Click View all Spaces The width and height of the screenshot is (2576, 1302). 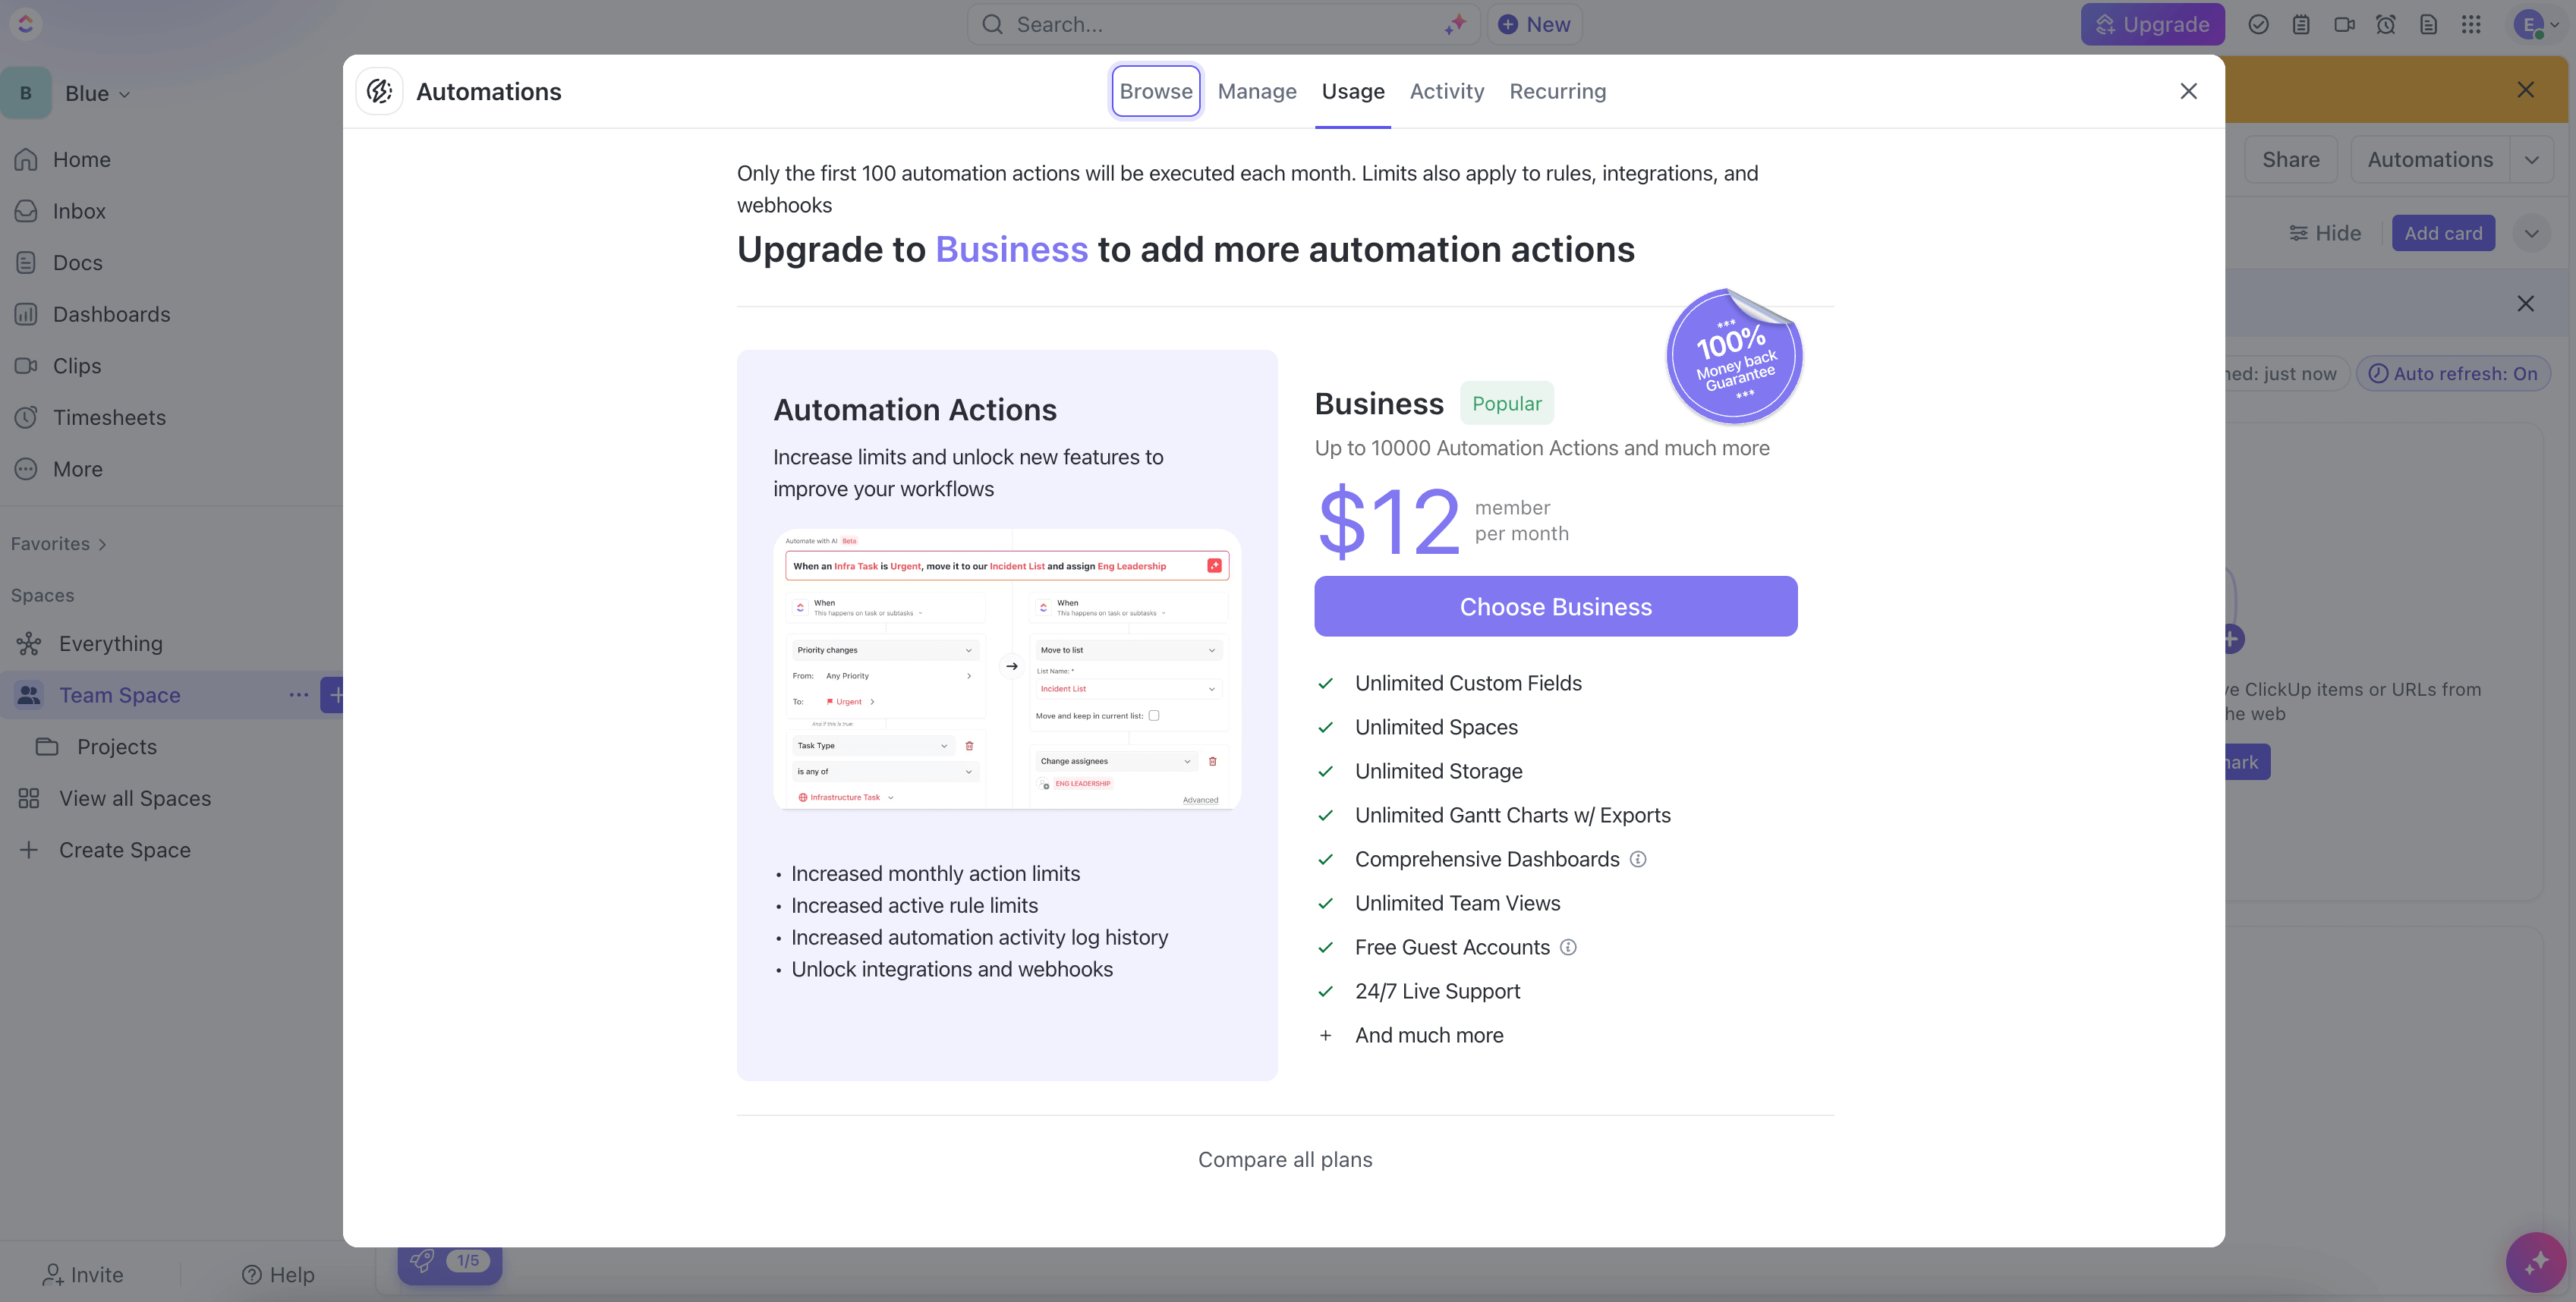134,798
